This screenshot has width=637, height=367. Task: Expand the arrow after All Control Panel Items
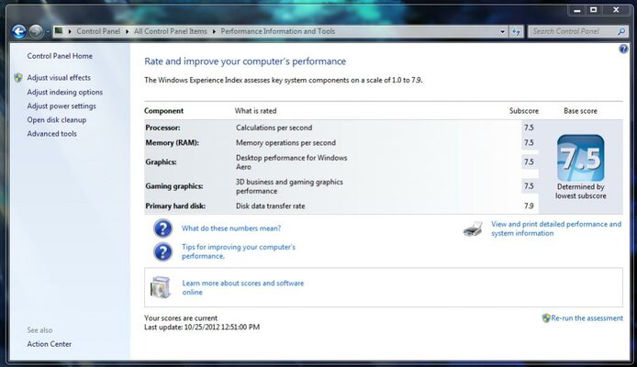point(215,31)
